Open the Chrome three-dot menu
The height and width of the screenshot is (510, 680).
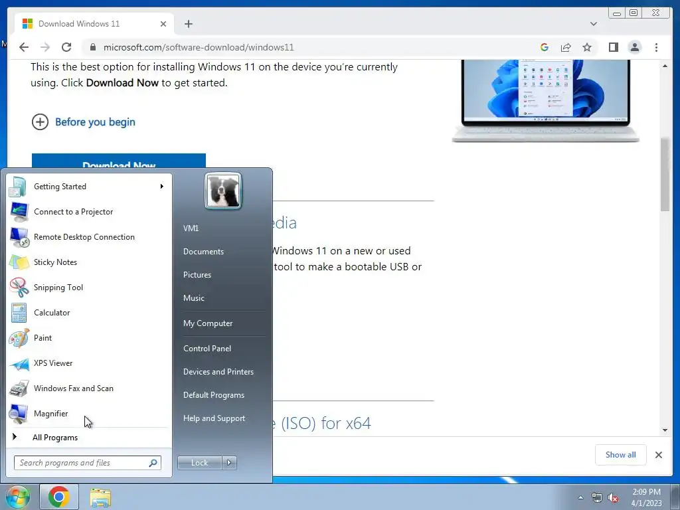pyautogui.click(x=656, y=47)
